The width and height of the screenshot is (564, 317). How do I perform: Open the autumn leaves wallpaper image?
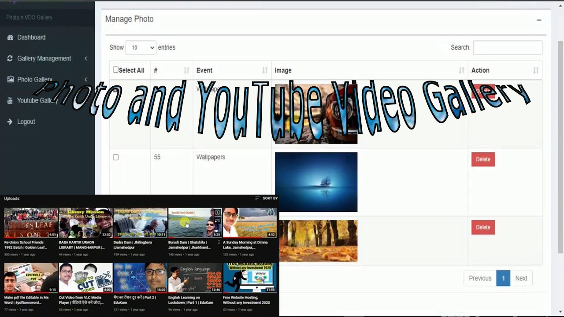318,241
